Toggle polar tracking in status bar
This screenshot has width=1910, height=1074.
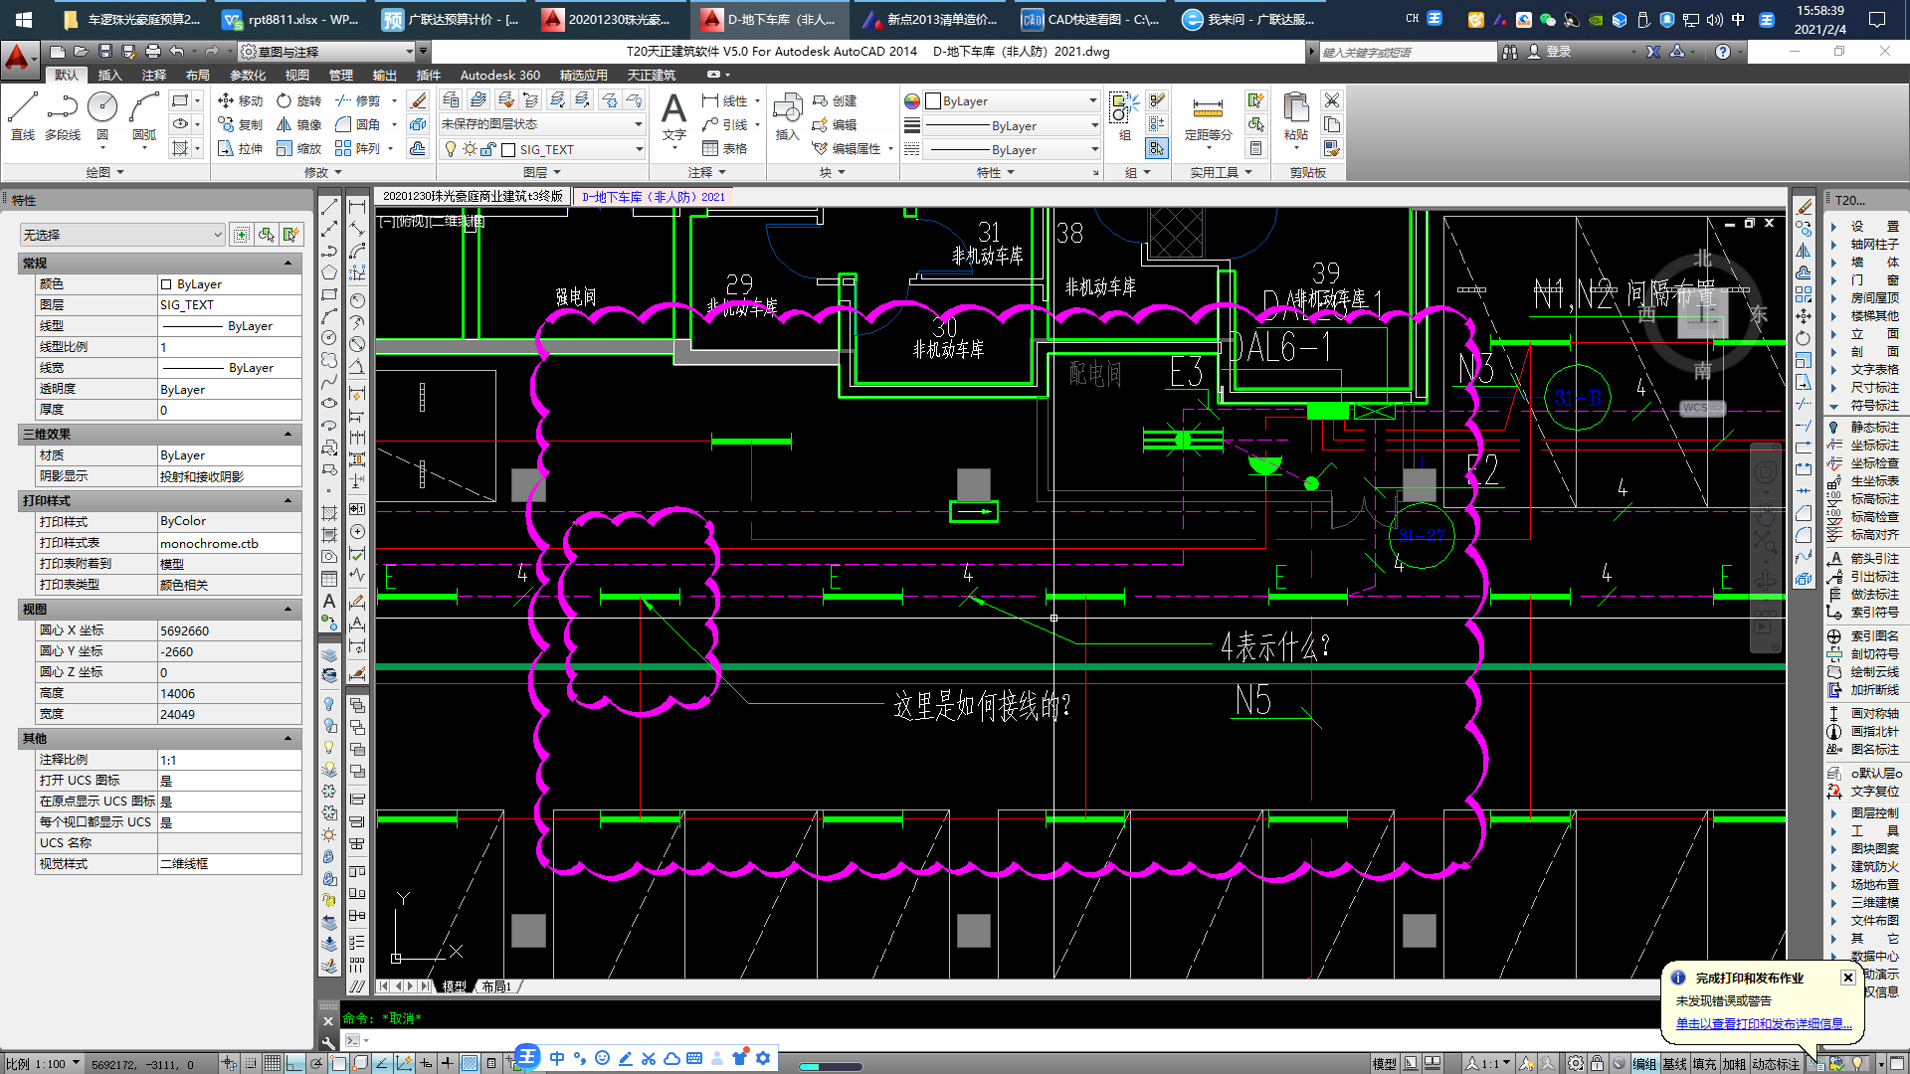click(x=316, y=1063)
